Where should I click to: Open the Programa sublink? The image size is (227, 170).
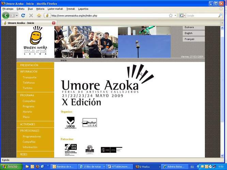28,106
